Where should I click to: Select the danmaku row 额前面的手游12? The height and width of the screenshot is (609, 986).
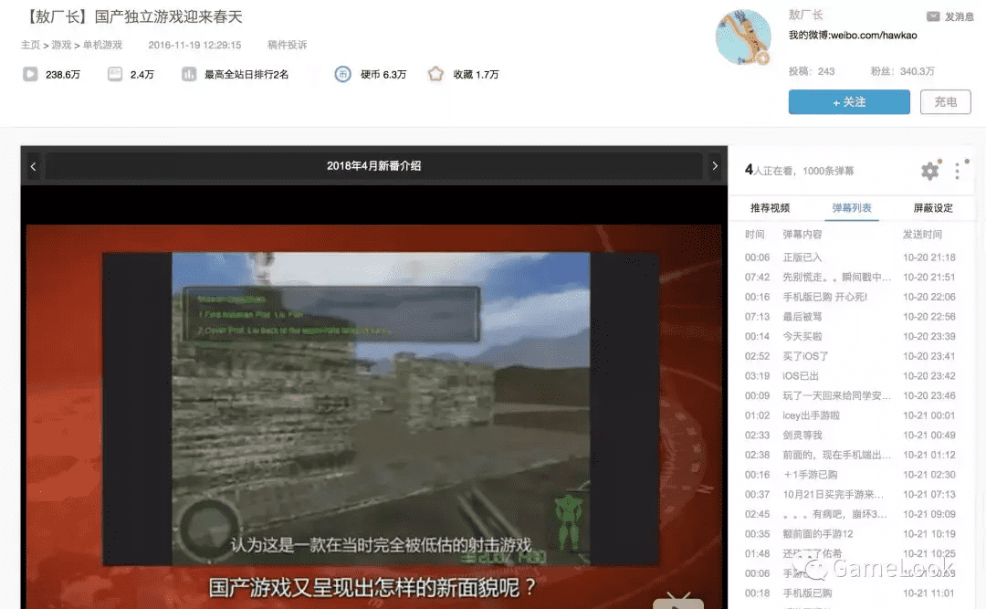pos(850,534)
